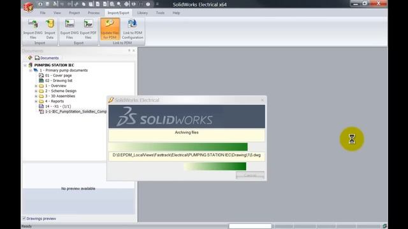This screenshot has width=408, height=229.
Task: Click the status bar icon at far right
Action: coord(384,226)
